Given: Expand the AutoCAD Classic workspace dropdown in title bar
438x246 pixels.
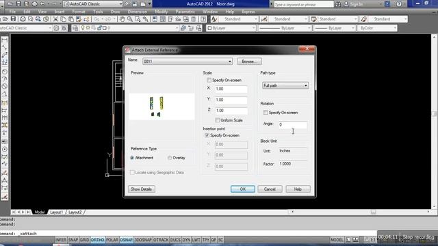Looking at the screenshot, I should tap(121, 4).
